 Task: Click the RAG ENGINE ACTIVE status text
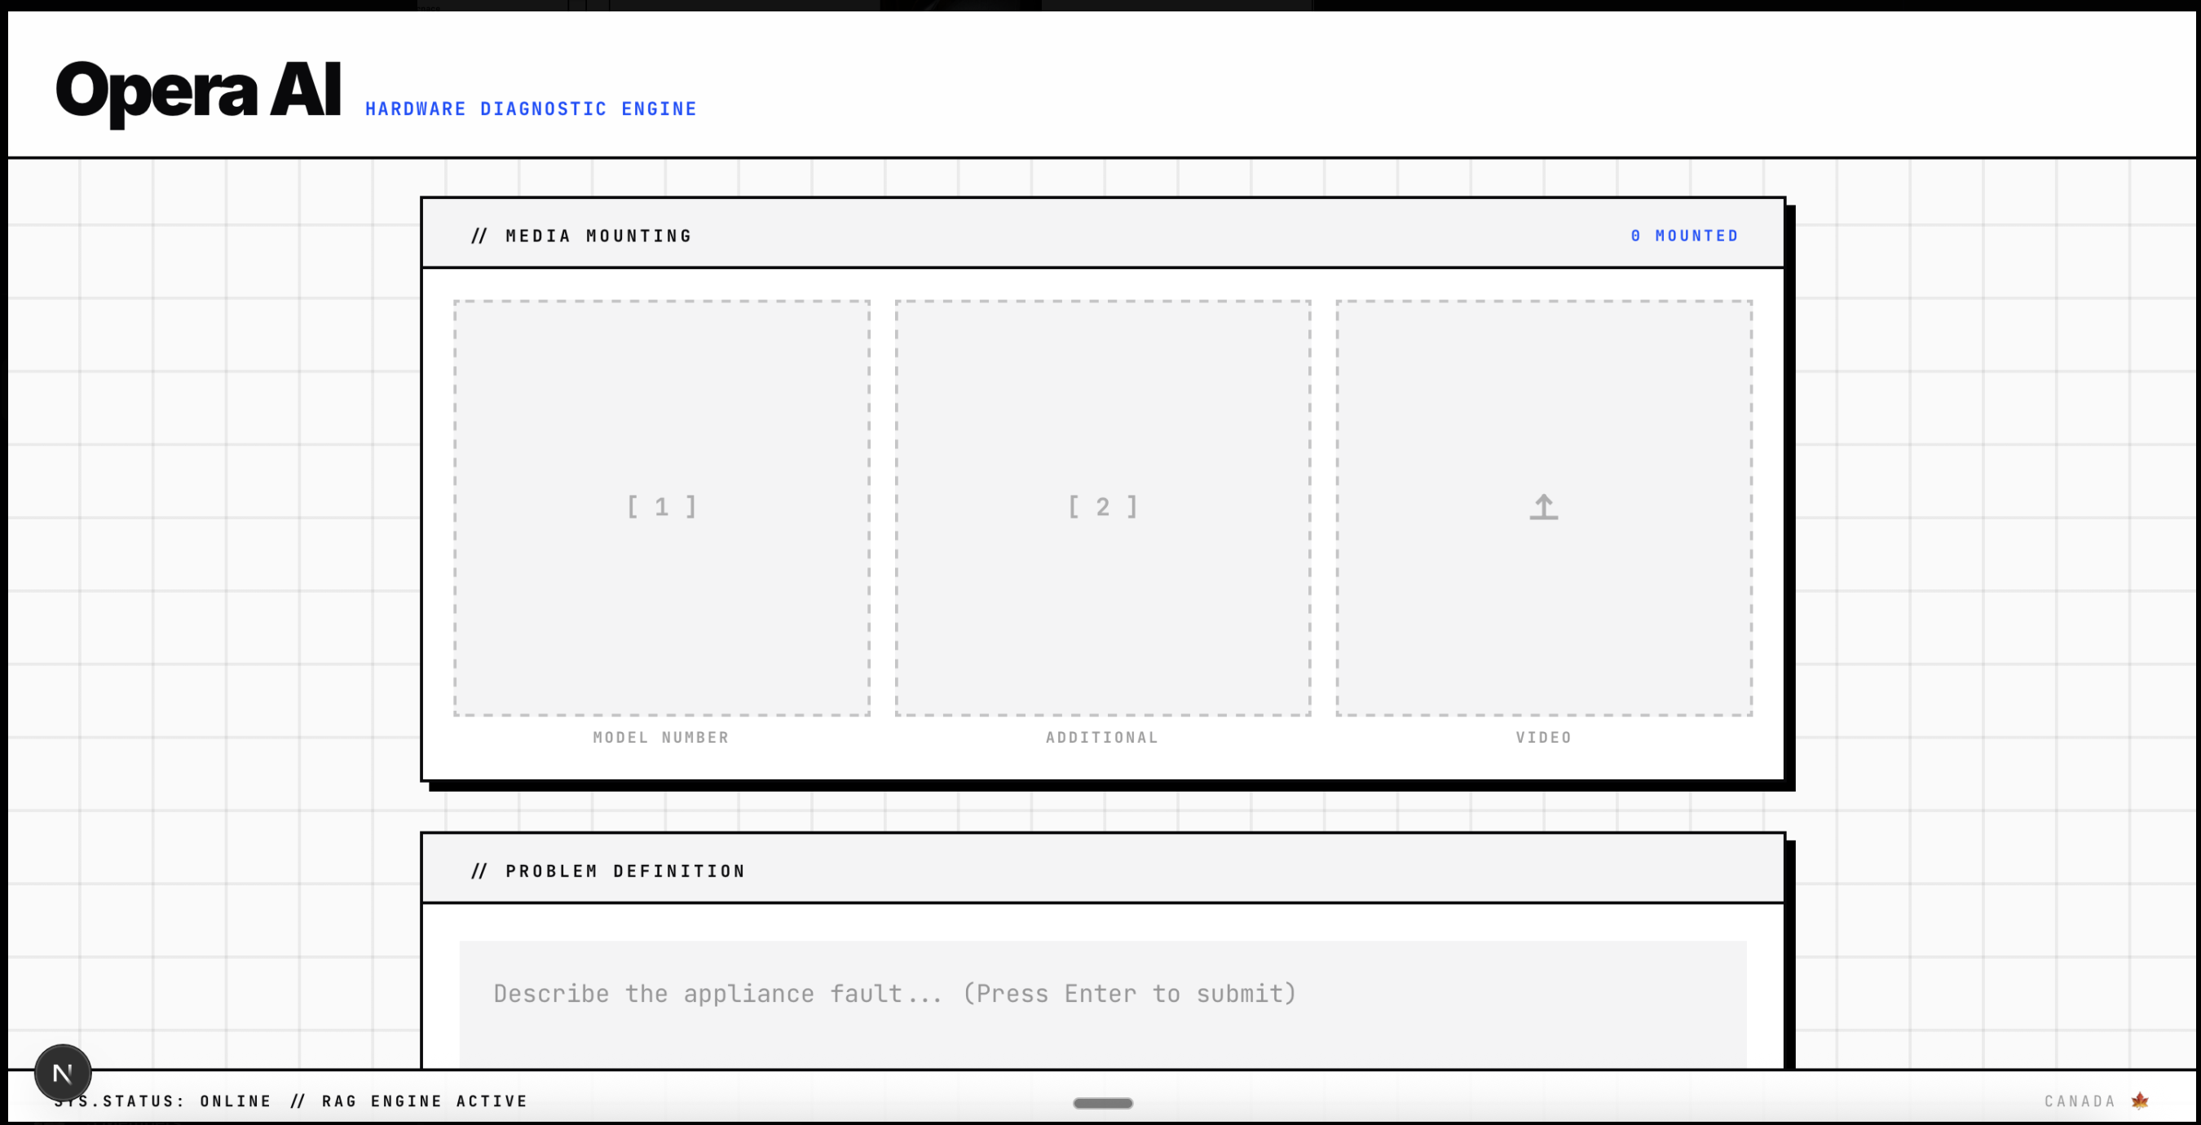pyautogui.click(x=425, y=1101)
